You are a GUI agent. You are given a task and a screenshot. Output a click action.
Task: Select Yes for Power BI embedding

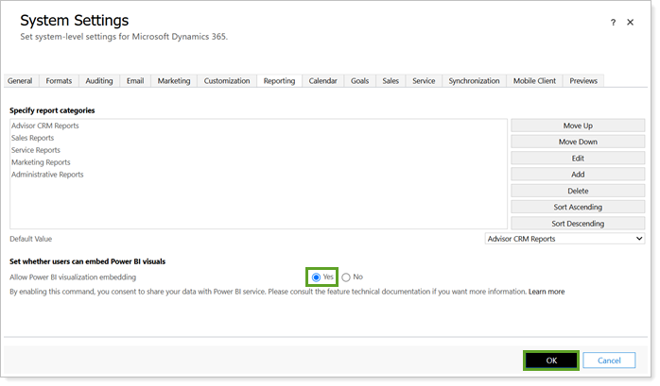(316, 277)
